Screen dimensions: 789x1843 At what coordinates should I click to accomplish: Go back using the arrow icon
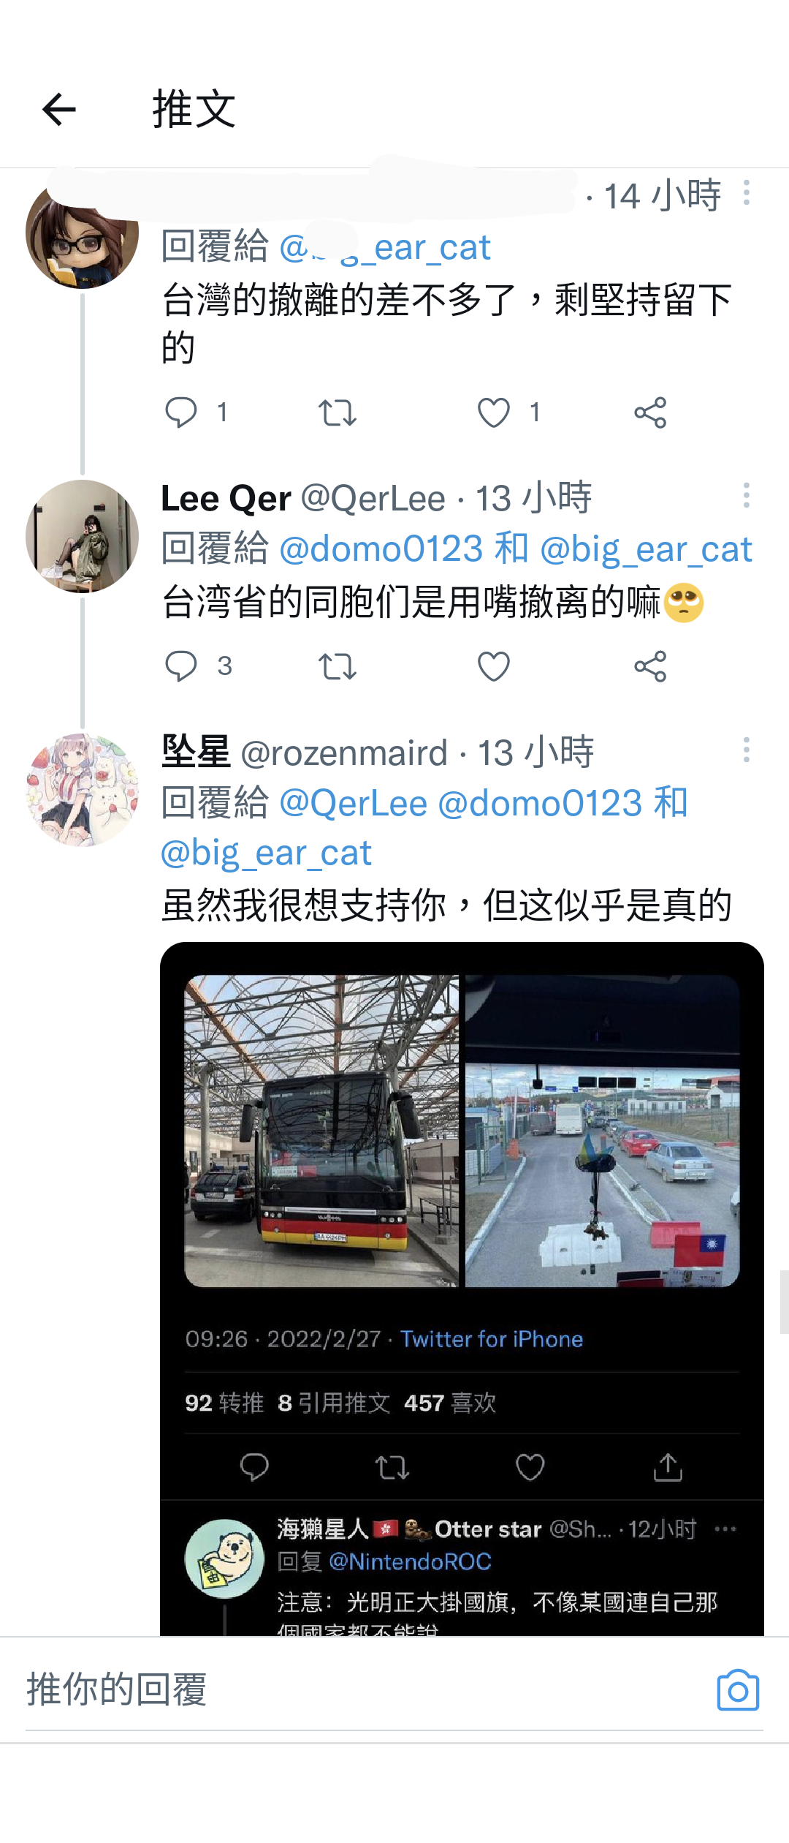coord(59,110)
